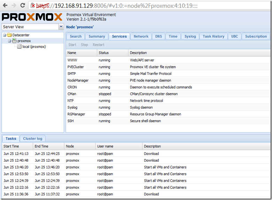Screen dimensions: 272x200
Task: Select the CRON service row
Action: [x=168, y=87]
